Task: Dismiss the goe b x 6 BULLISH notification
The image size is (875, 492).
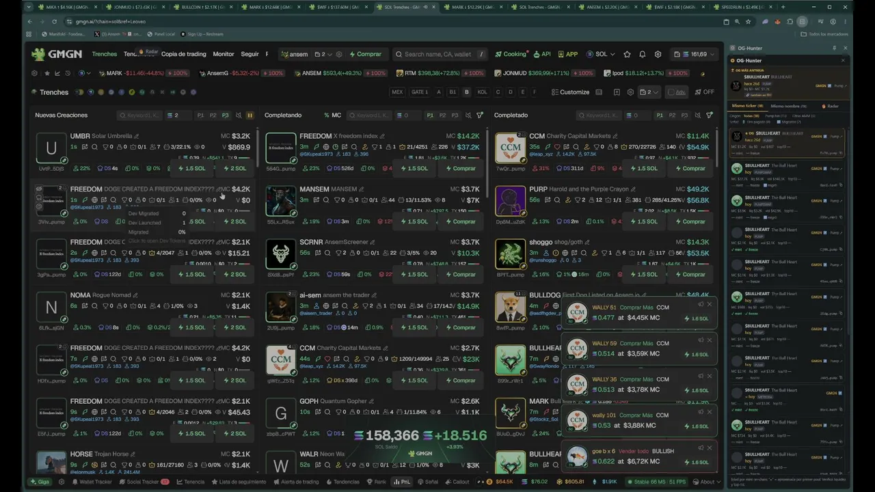Action: coord(710,448)
